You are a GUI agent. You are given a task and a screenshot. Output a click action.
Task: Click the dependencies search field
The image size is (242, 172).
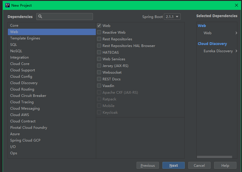65,17
